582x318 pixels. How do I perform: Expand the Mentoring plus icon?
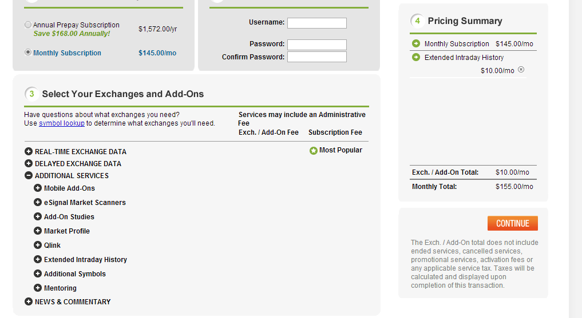click(38, 288)
